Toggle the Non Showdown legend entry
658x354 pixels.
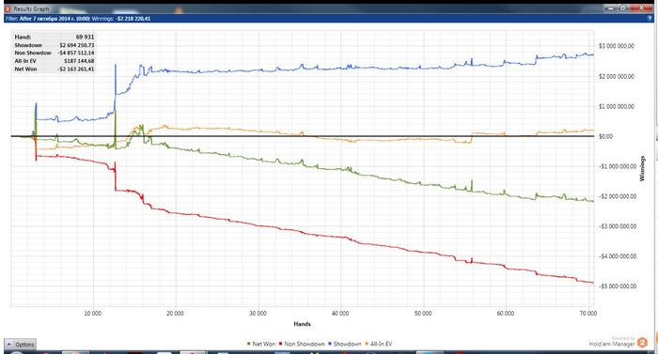[x=302, y=344]
